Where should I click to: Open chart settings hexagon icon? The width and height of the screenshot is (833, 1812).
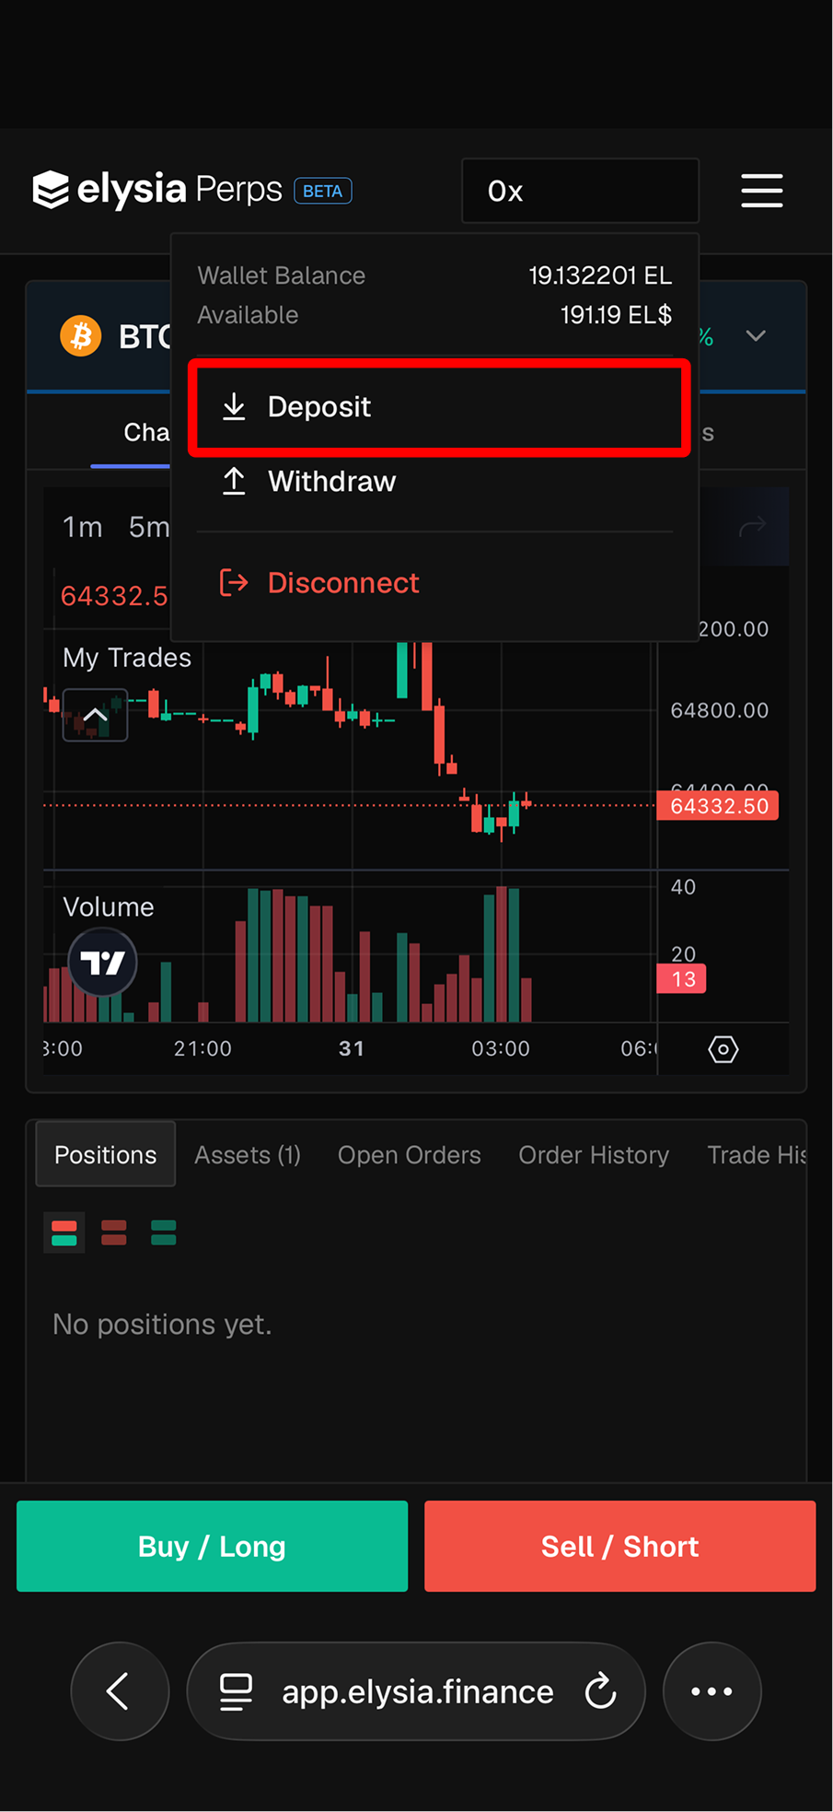coord(723,1049)
